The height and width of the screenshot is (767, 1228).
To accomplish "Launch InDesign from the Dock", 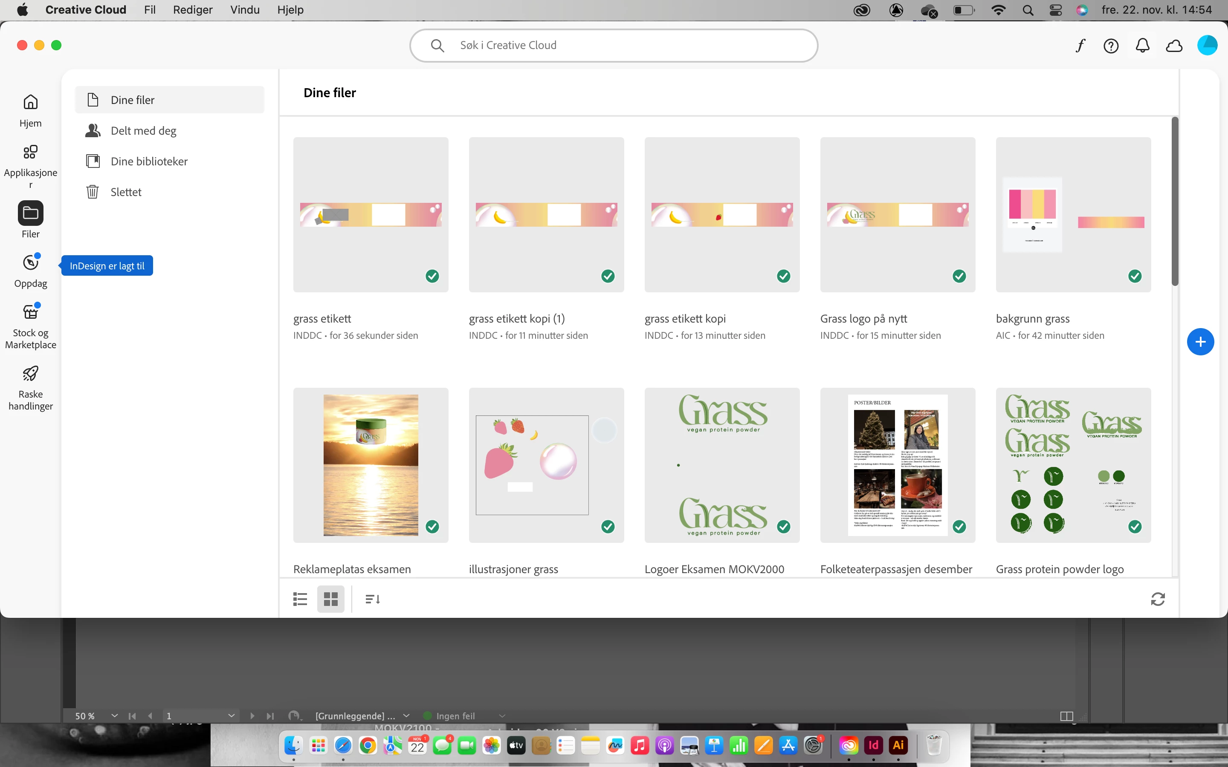I will point(874,745).
